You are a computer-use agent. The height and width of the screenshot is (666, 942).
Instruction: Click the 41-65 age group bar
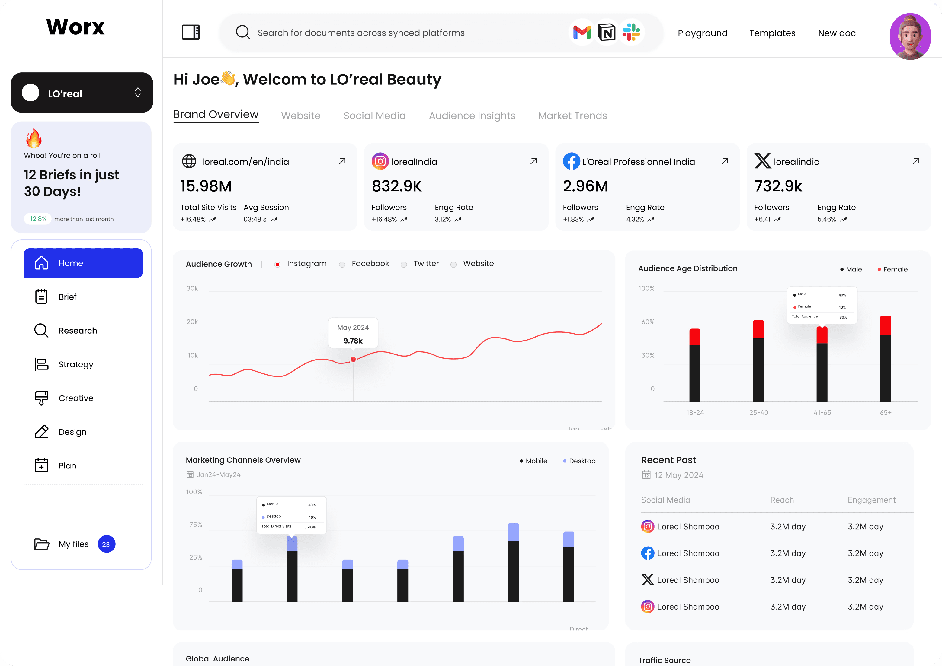(822, 364)
